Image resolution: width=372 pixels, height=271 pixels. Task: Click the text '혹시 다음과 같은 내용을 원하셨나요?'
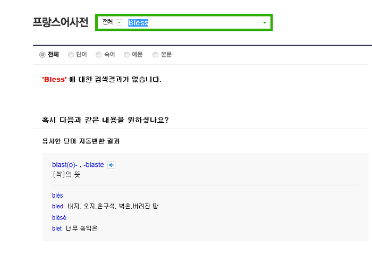click(x=105, y=120)
